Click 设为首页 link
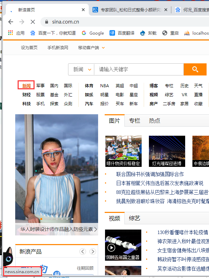Viewport: 209px width, 278px height. click(x=29, y=48)
